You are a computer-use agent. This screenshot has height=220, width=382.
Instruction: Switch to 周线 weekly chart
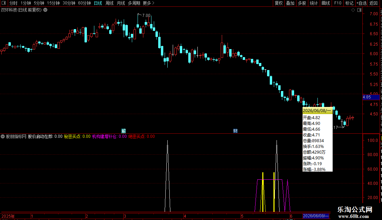pyautogui.click(x=110, y=3)
